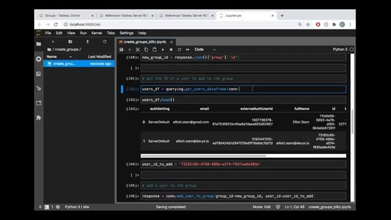Click the empty cell below new_group_id

[243, 68]
